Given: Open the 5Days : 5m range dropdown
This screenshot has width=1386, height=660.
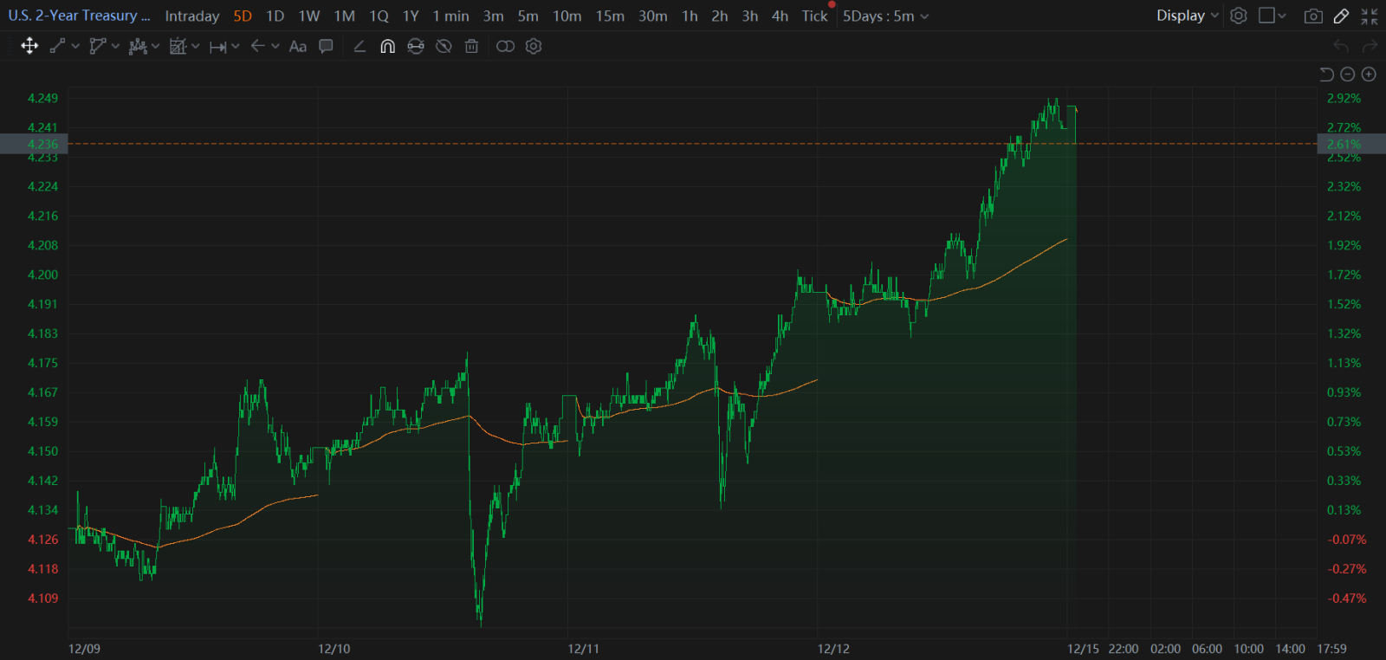Looking at the screenshot, I should [885, 16].
